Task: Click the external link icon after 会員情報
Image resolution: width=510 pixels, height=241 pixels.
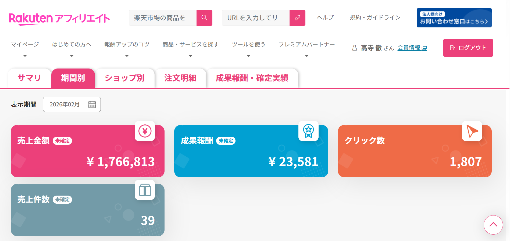Action: 425,48
